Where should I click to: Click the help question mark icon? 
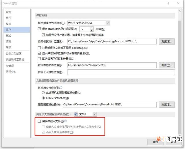pyautogui.click(x=168, y=3)
